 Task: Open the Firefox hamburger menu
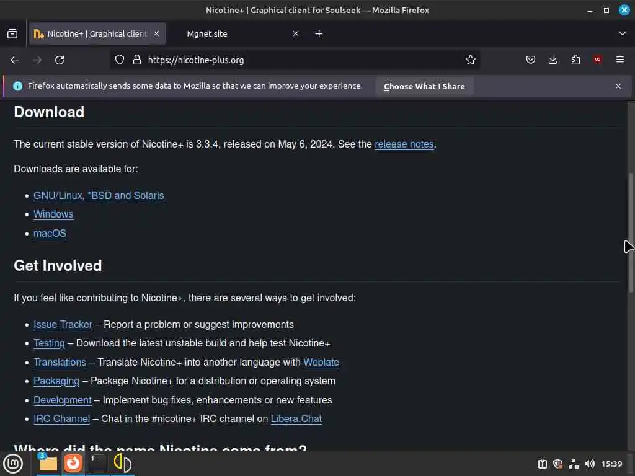coord(619,59)
